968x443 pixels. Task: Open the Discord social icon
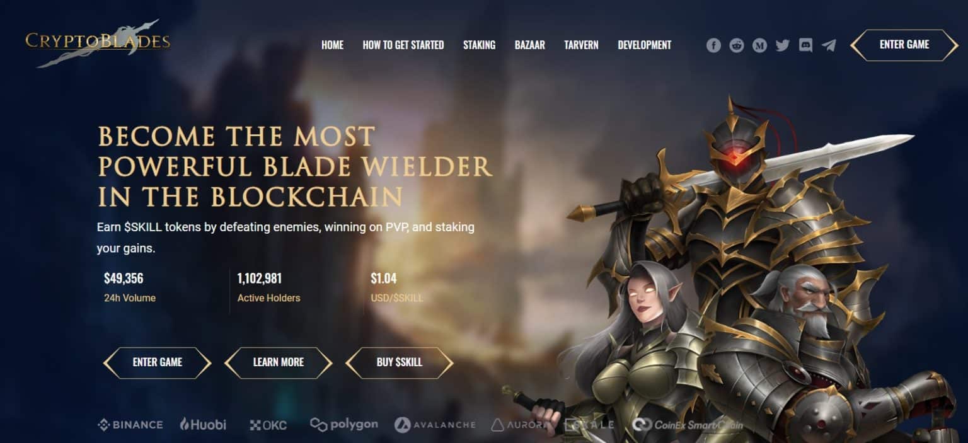[x=805, y=45]
